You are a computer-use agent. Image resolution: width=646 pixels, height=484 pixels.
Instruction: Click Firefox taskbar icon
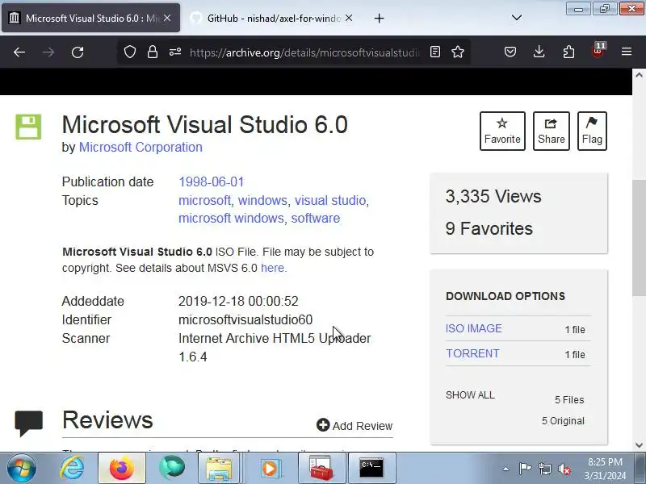click(x=122, y=468)
